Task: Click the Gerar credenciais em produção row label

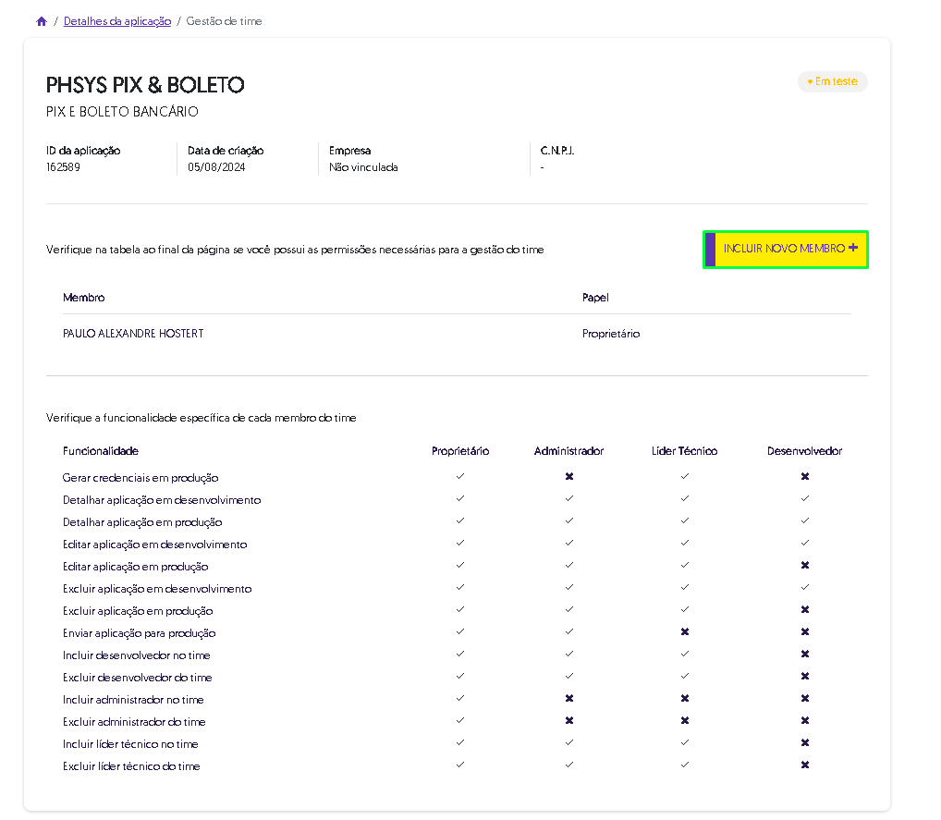Action: 141,479
